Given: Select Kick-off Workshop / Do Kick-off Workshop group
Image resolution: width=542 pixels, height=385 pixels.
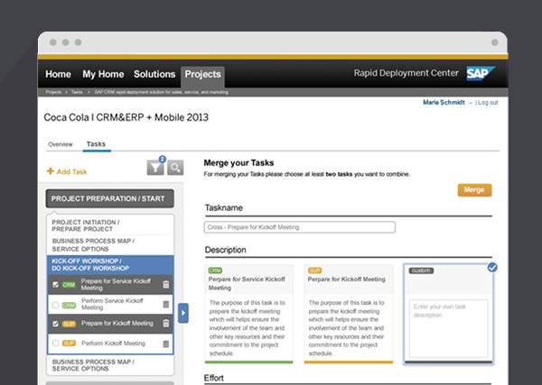Looking at the screenshot, I should click(110, 264).
